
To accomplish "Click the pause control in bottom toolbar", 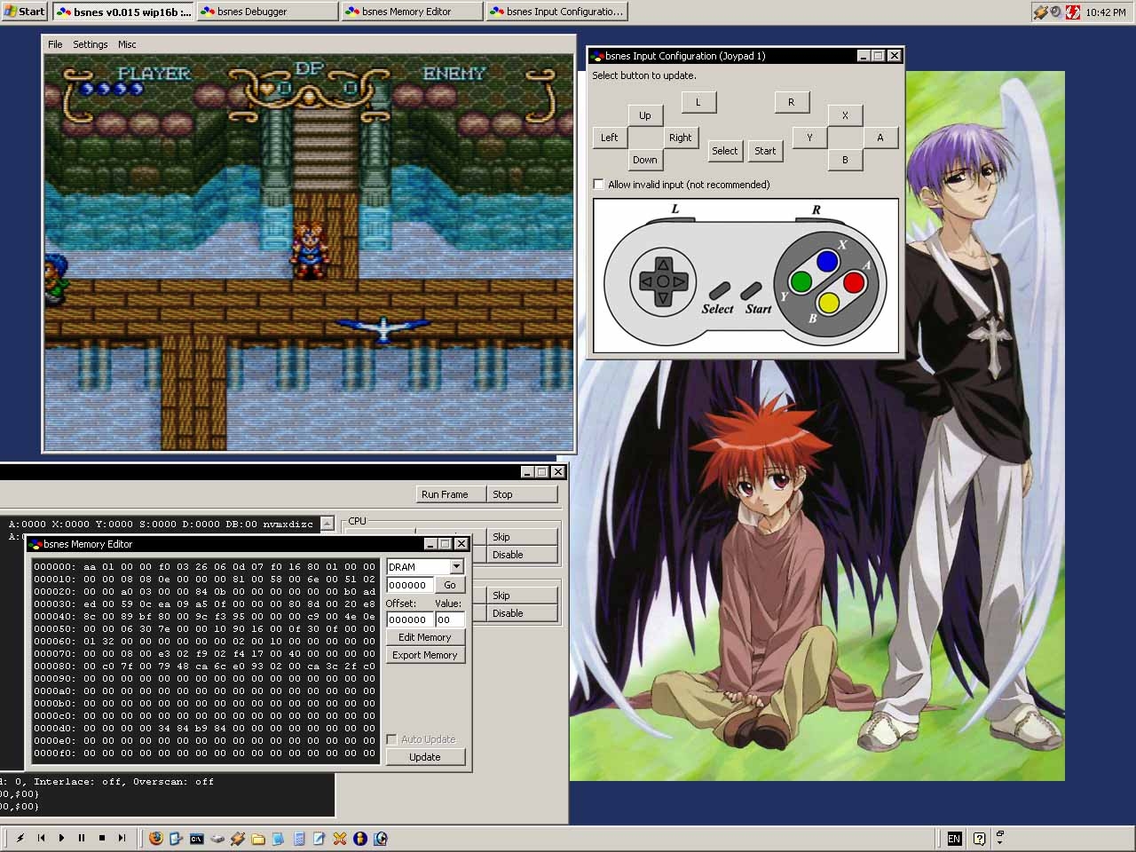I will 82,838.
